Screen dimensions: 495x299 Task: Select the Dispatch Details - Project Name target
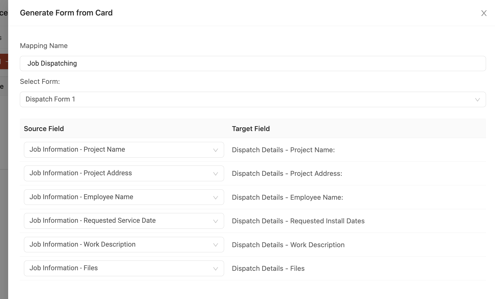[x=283, y=150]
